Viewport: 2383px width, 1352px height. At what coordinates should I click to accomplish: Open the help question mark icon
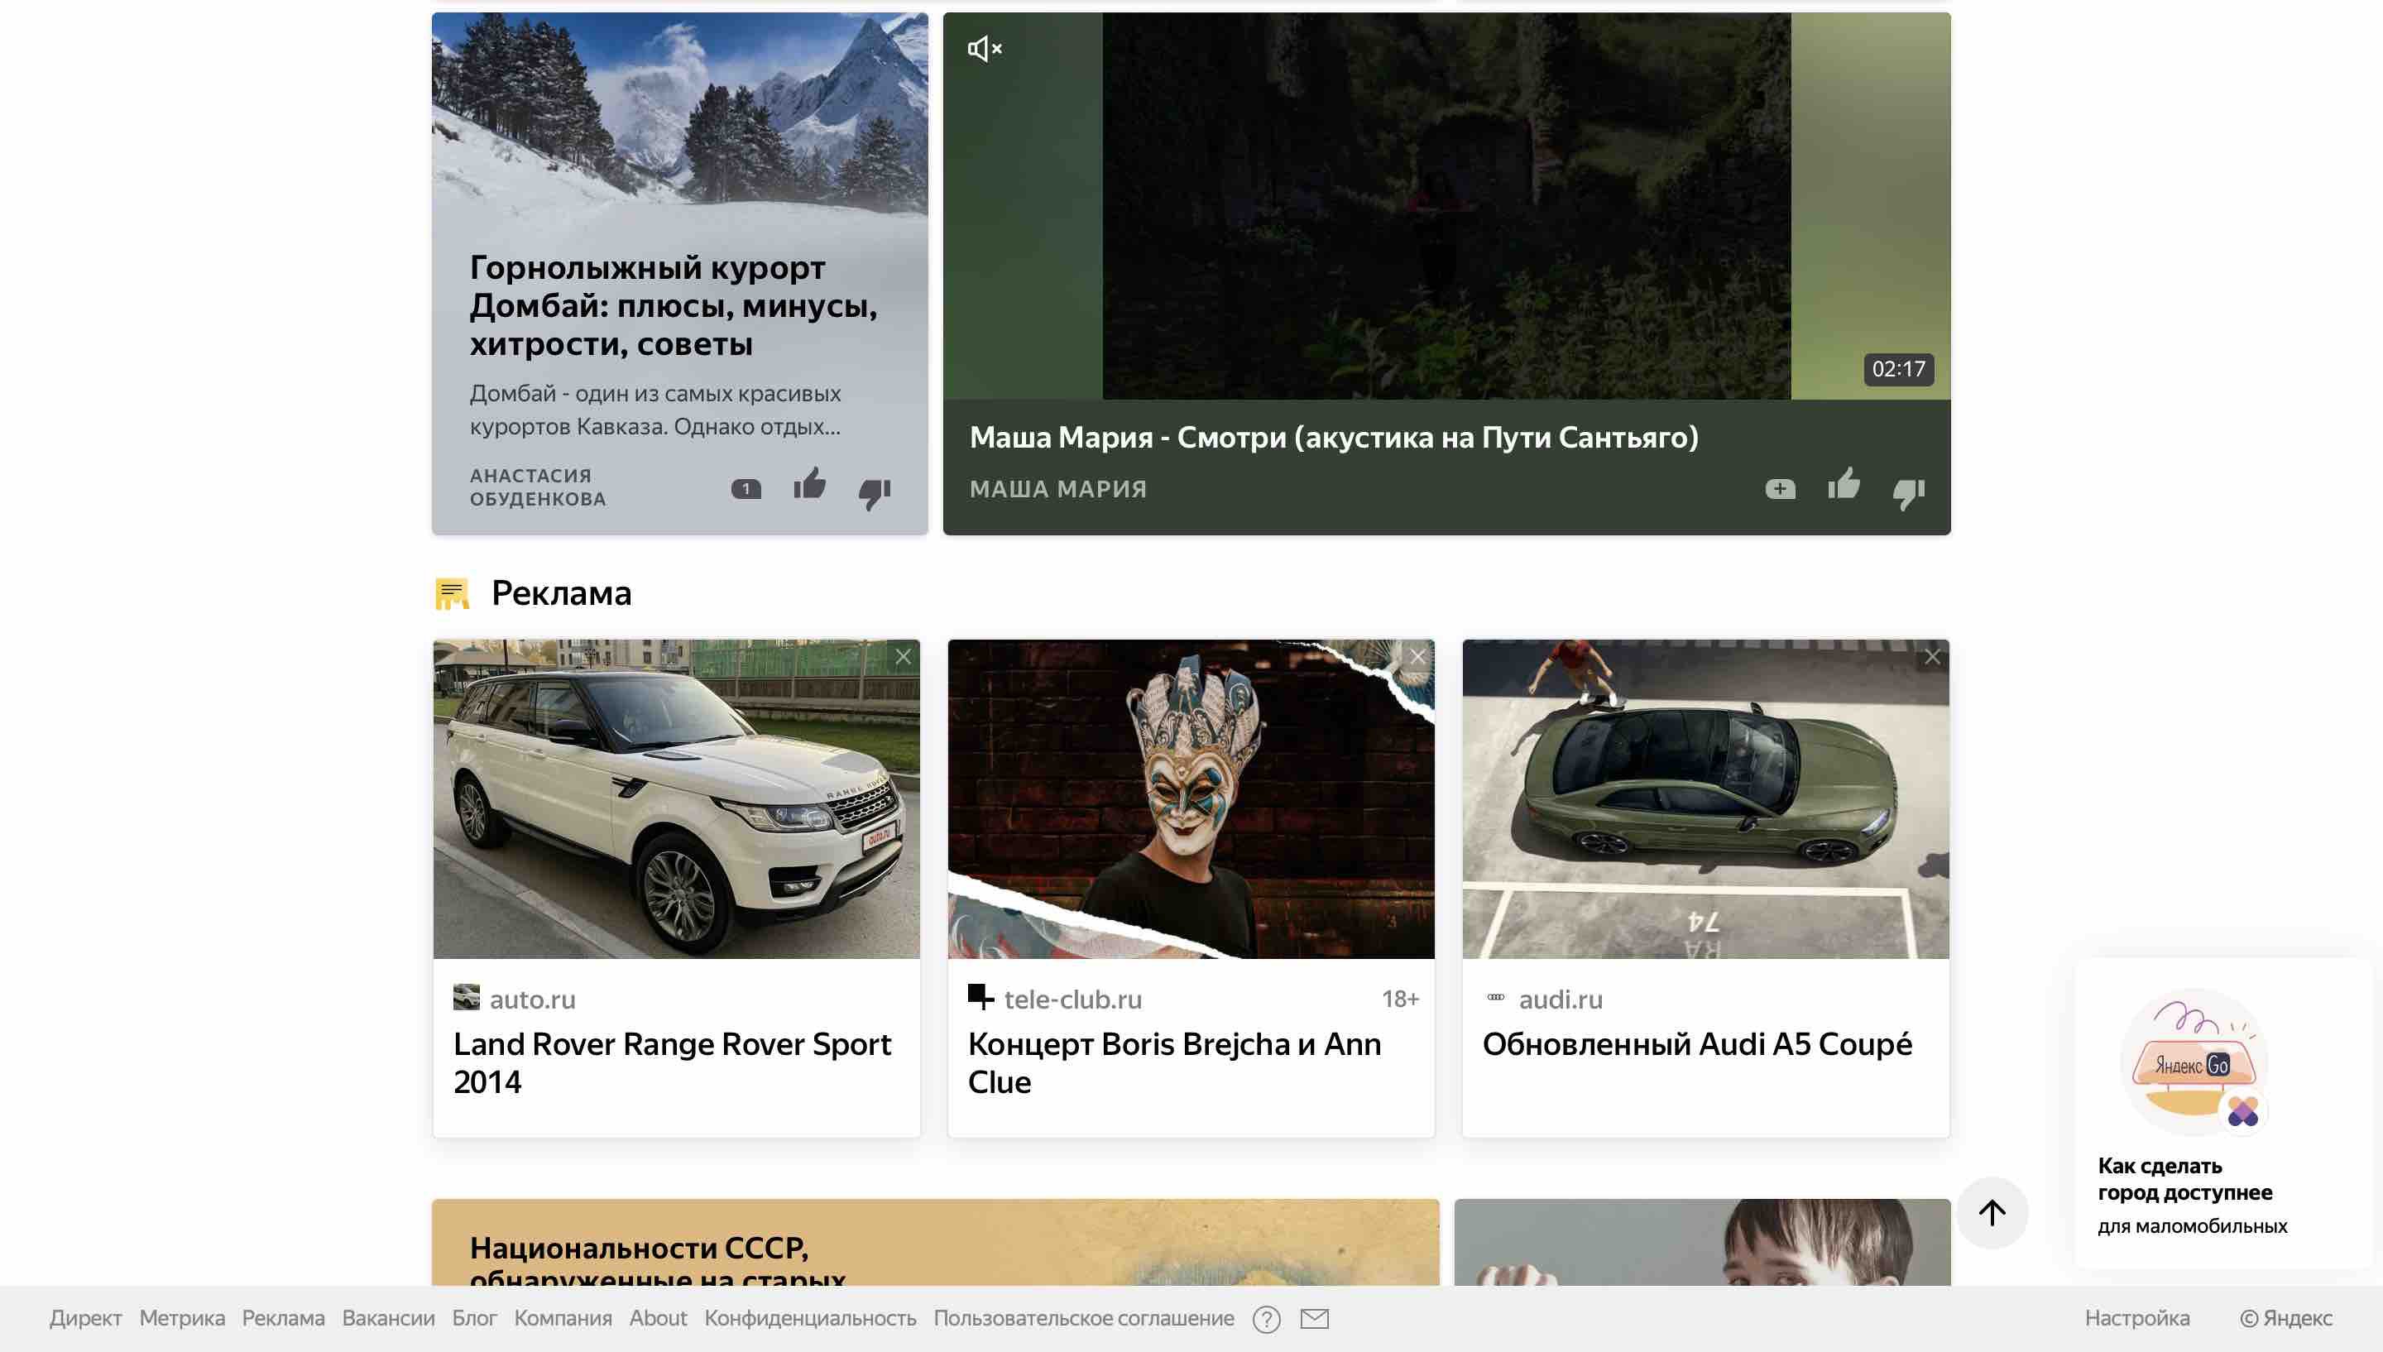tap(1266, 1320)
